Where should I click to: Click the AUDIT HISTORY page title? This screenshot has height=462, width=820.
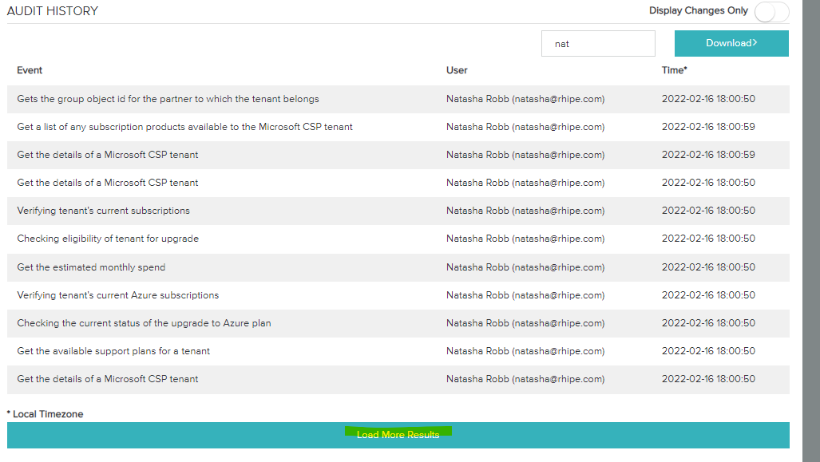52,11
